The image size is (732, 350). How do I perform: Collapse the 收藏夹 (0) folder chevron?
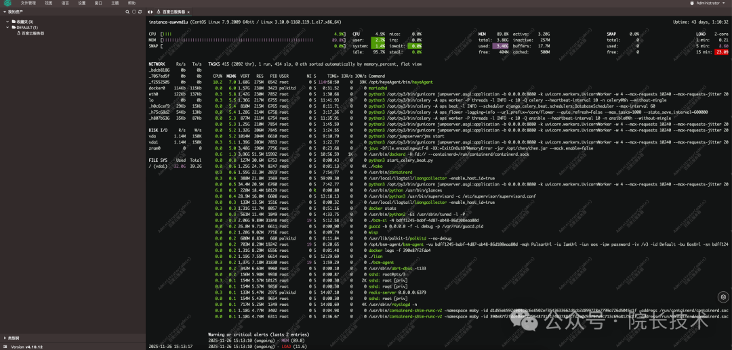[7, 22]
